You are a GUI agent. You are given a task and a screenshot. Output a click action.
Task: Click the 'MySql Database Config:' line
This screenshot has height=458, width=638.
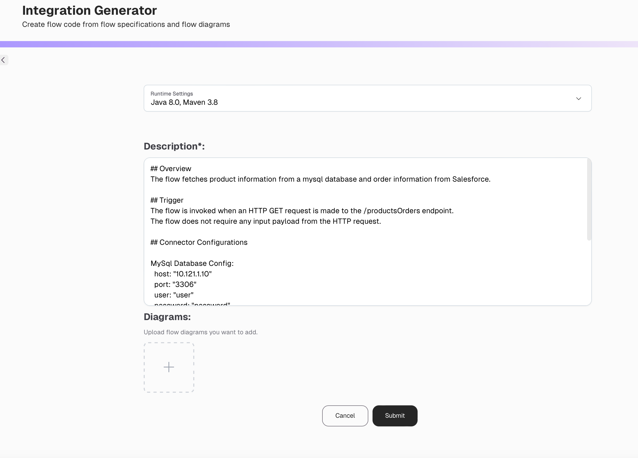192,263
